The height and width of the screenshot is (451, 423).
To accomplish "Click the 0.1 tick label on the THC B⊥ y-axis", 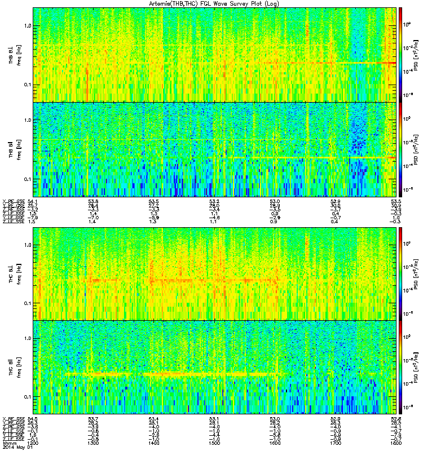I will click(28, 303).
